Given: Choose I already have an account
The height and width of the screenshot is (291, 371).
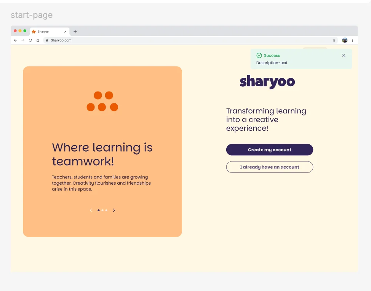Looking at the screenshot, I should coord(270,167).
